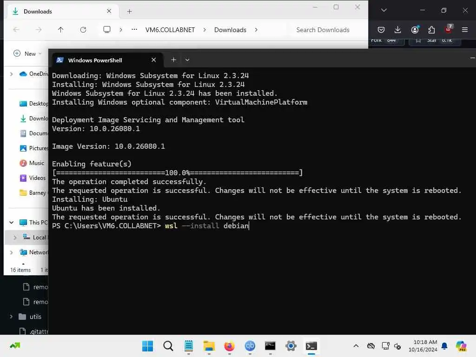Select the Downloads tab in File Explorer
The image size is (476, 357).
click(63, 12)
